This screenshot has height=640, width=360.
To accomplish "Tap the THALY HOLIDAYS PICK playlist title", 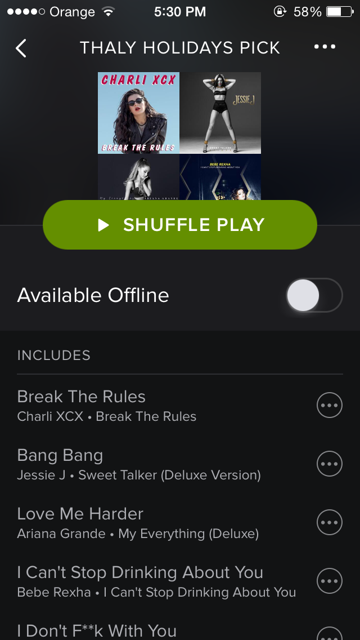I will point(180,48).
